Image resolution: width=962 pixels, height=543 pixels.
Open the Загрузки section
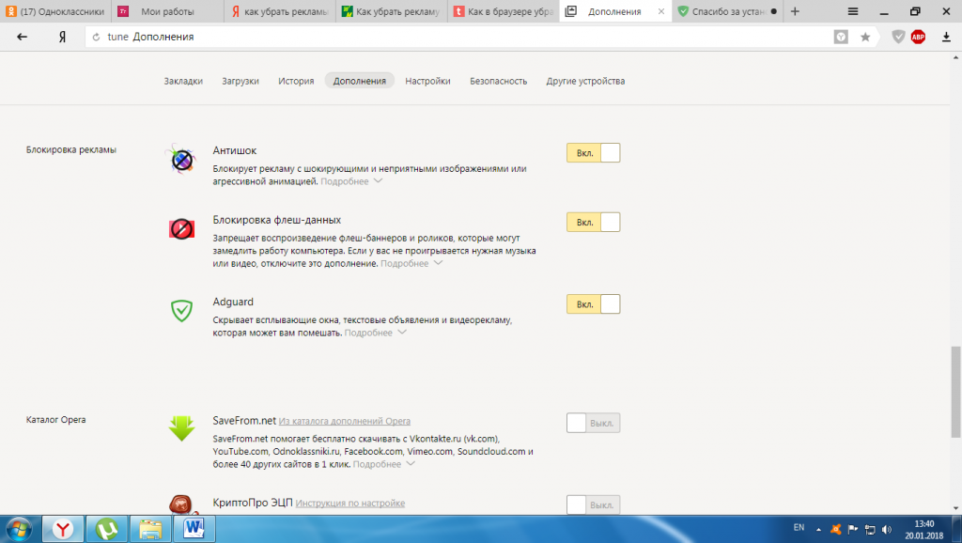click(240, 81)
